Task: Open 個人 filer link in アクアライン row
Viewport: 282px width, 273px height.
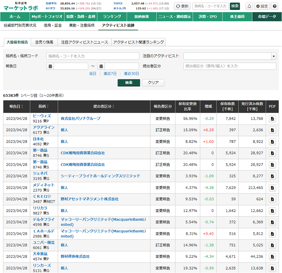Action: coord(64,130)
